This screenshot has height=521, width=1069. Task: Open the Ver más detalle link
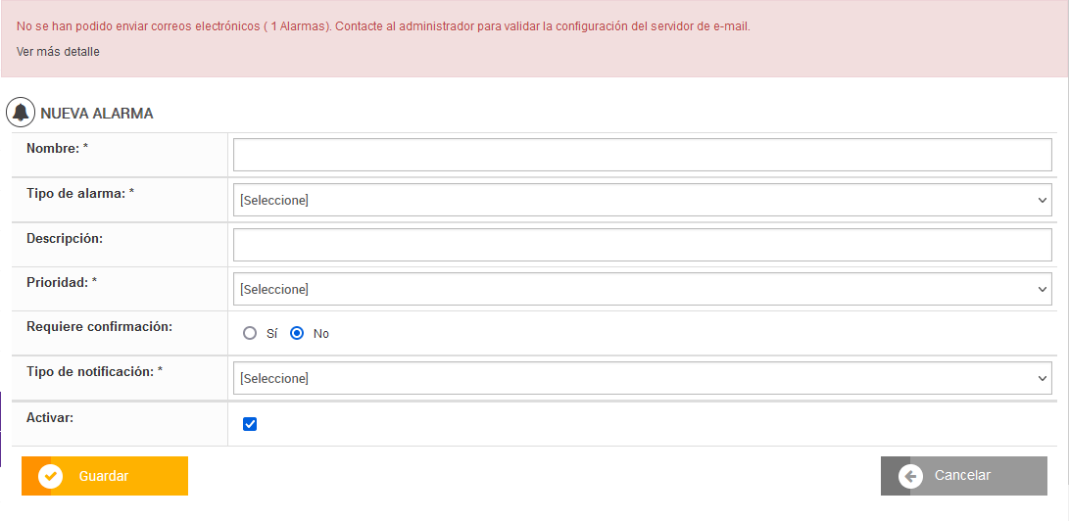[58, 51]
